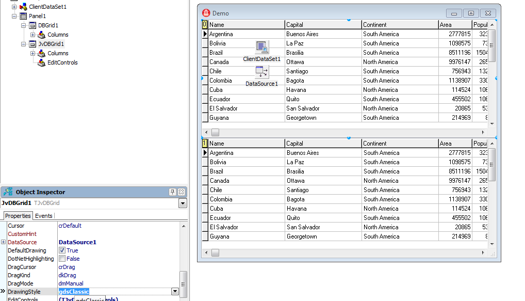The height and width of the screenshot is (301, 525).
Task: Enable the DotNetHighlighting checkbox
Action: [62, 259]
